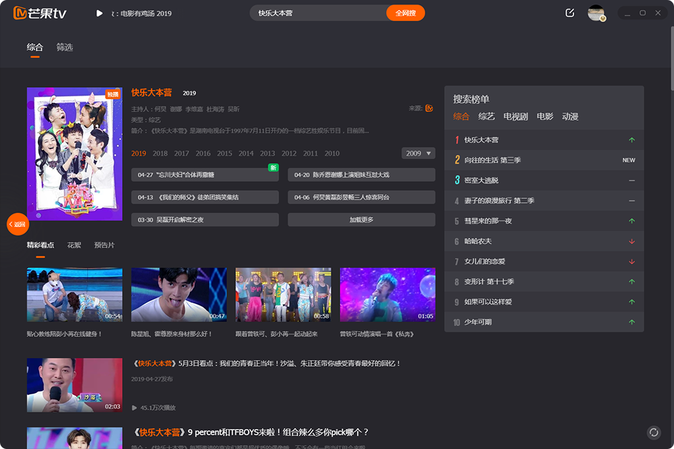The width and height of the screenshot is (674, 449).
Task: Click the source Mango TV icon
Action: click(429, 108)
